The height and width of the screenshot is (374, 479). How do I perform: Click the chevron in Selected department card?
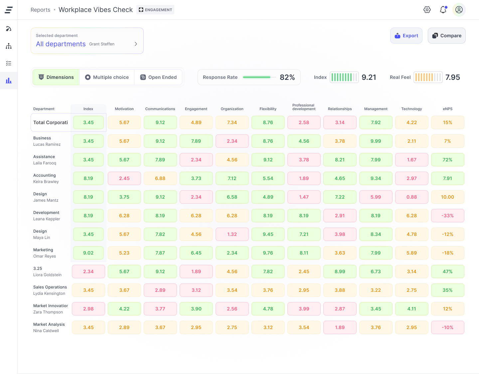pos(136,44)
